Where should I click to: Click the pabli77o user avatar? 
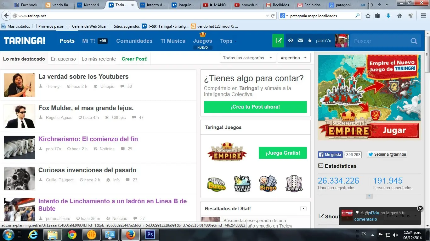[342, 41]
